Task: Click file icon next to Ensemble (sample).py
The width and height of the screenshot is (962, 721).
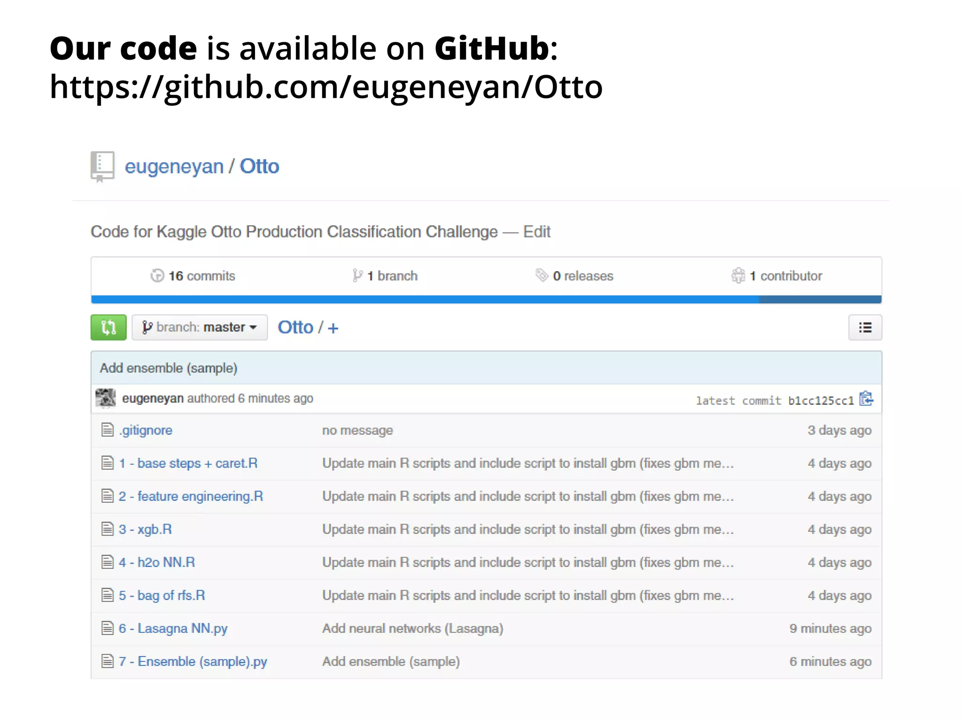Action: [108, 661]
